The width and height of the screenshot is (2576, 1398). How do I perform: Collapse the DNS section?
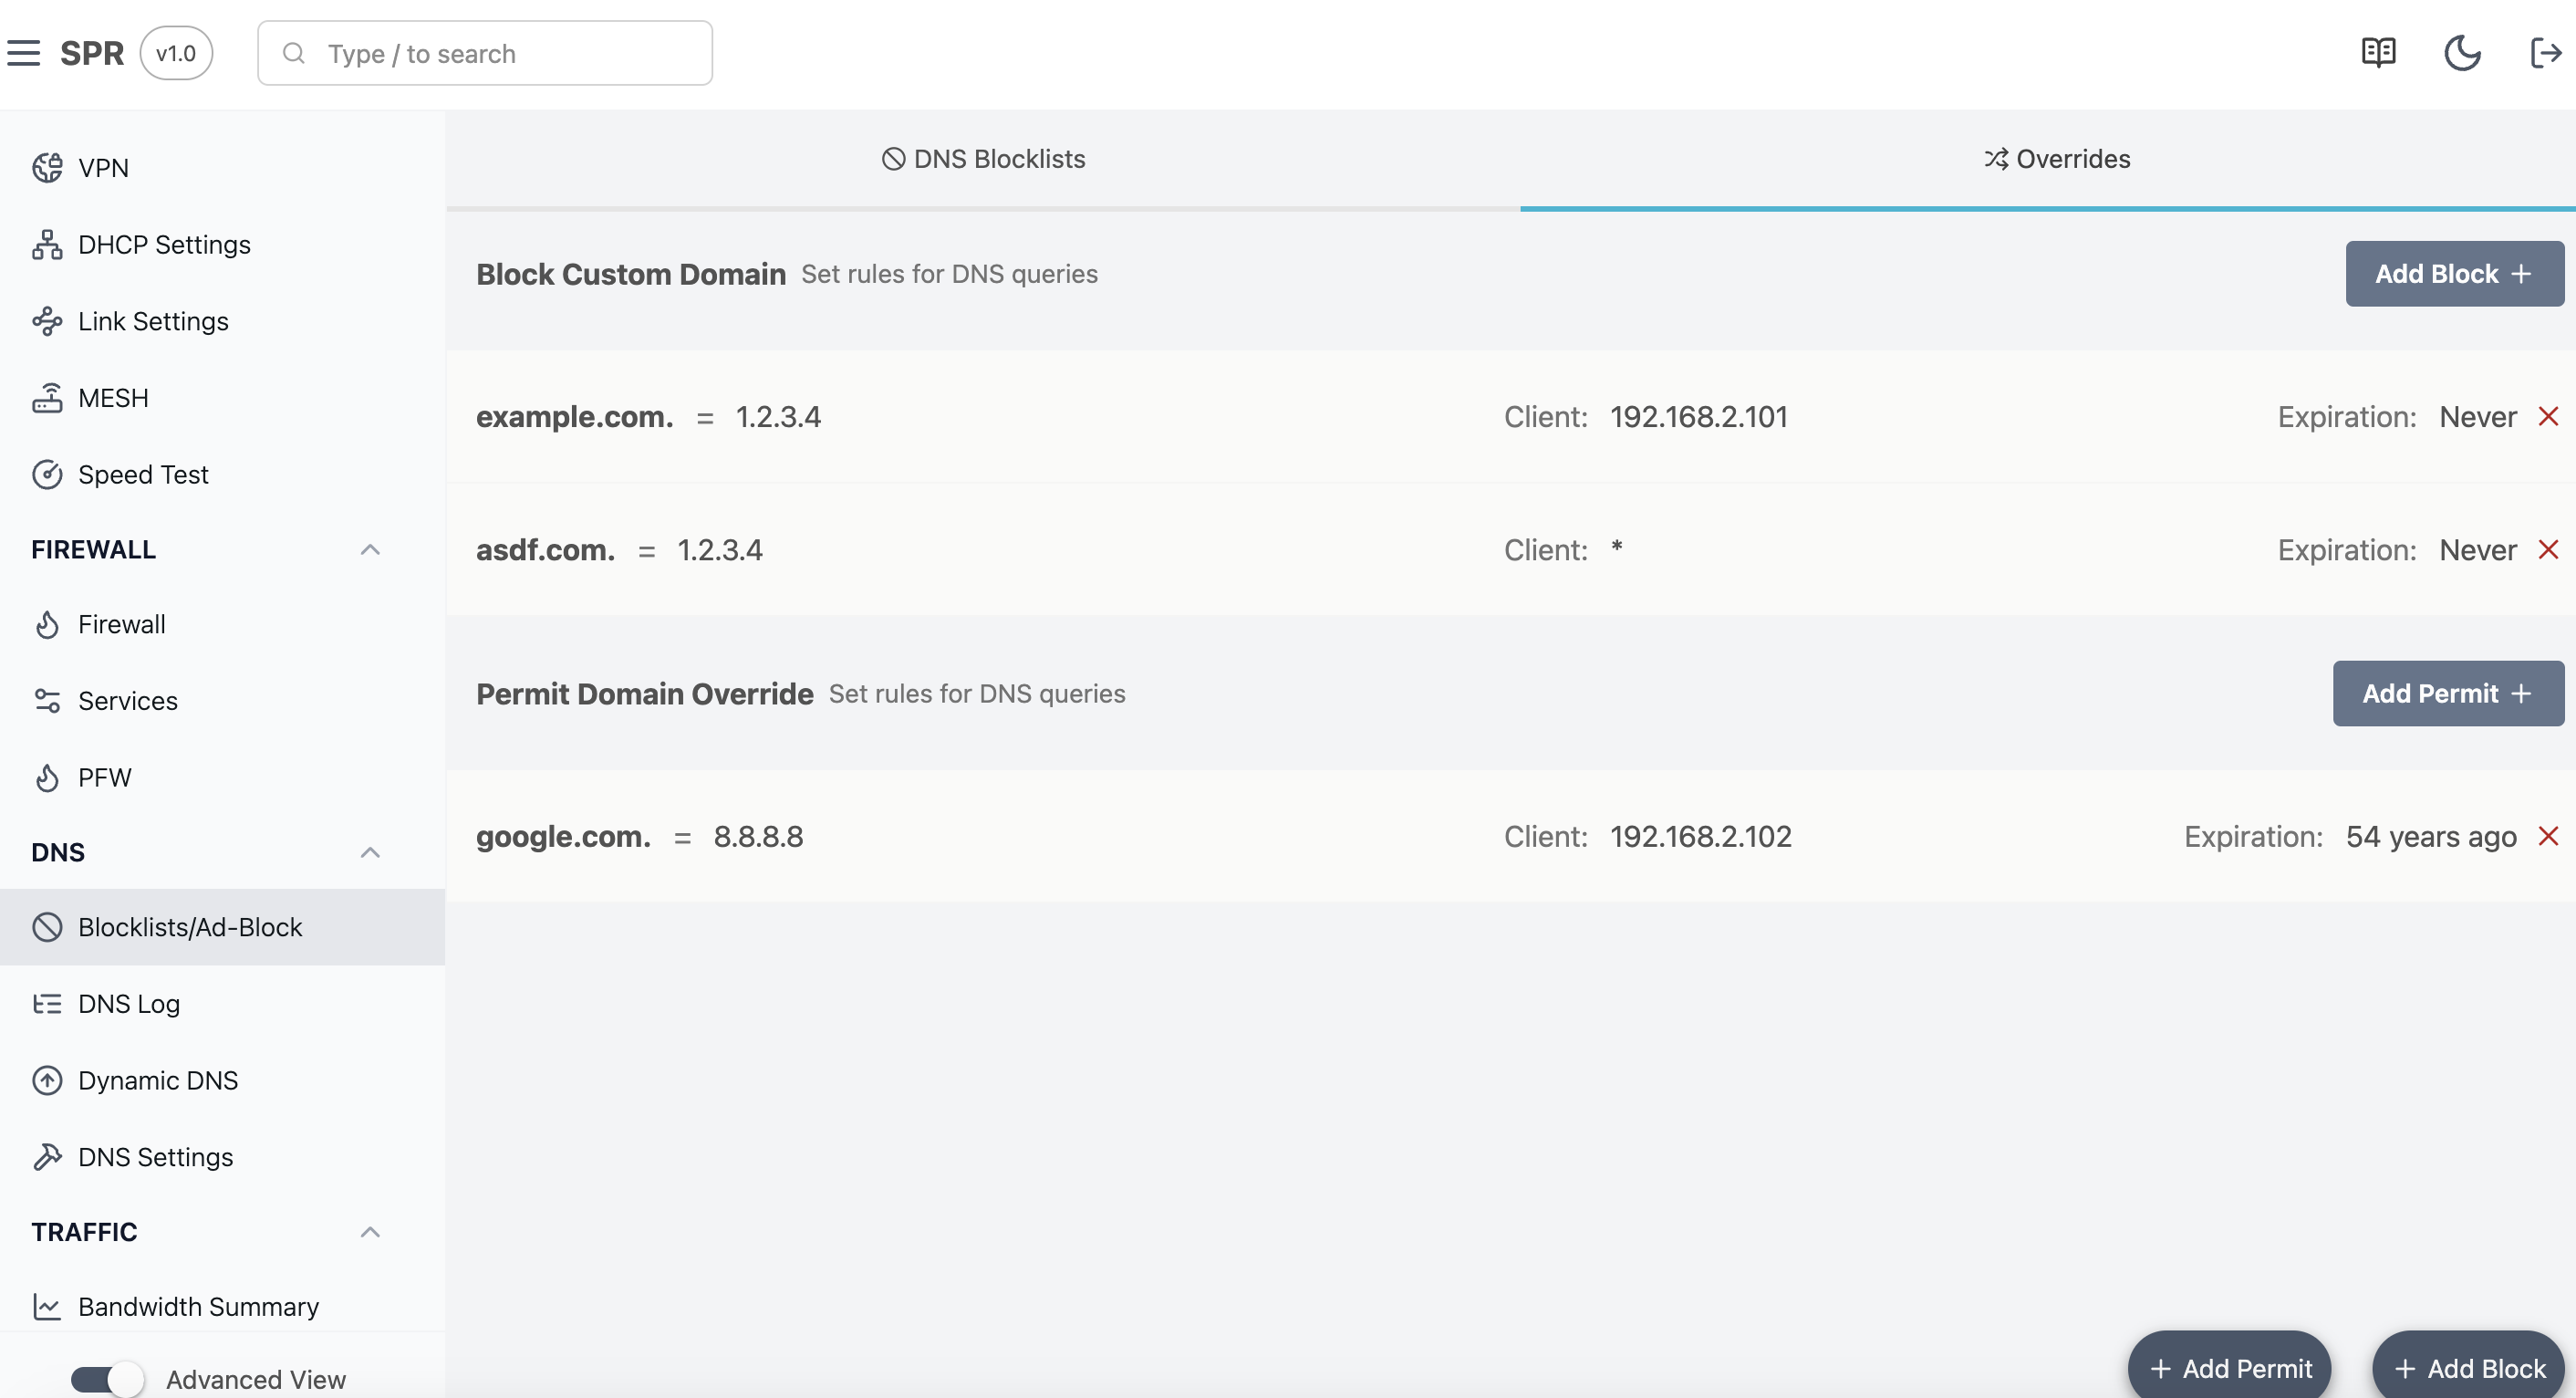[369, 851]
